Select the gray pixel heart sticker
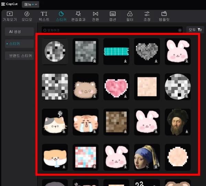The width and height of the screenshot is (206, 186). (147, 51)
